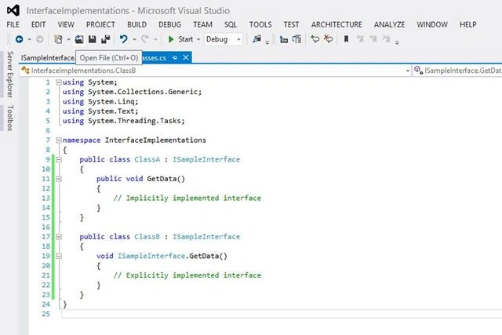Click 'ClassB' in the class declaration
The height and width of the screenshot is (335, 502).
[x=147, y=237]
